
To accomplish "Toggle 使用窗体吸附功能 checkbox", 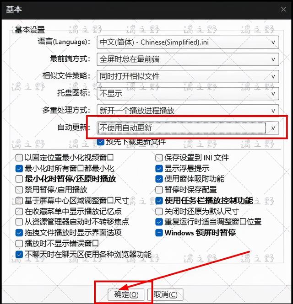I will tap(159, 179).
